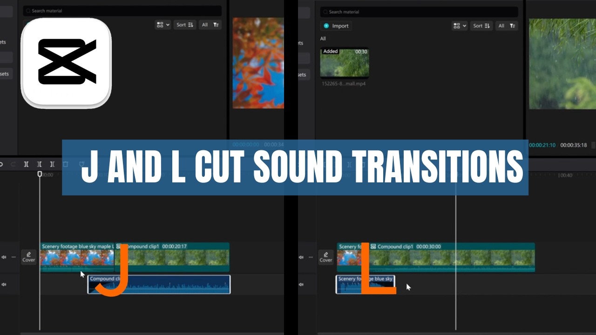Screen dimensions: 596x335
Task: Click the filter funnel icon in J-cut panel
Action: point(216,25)
